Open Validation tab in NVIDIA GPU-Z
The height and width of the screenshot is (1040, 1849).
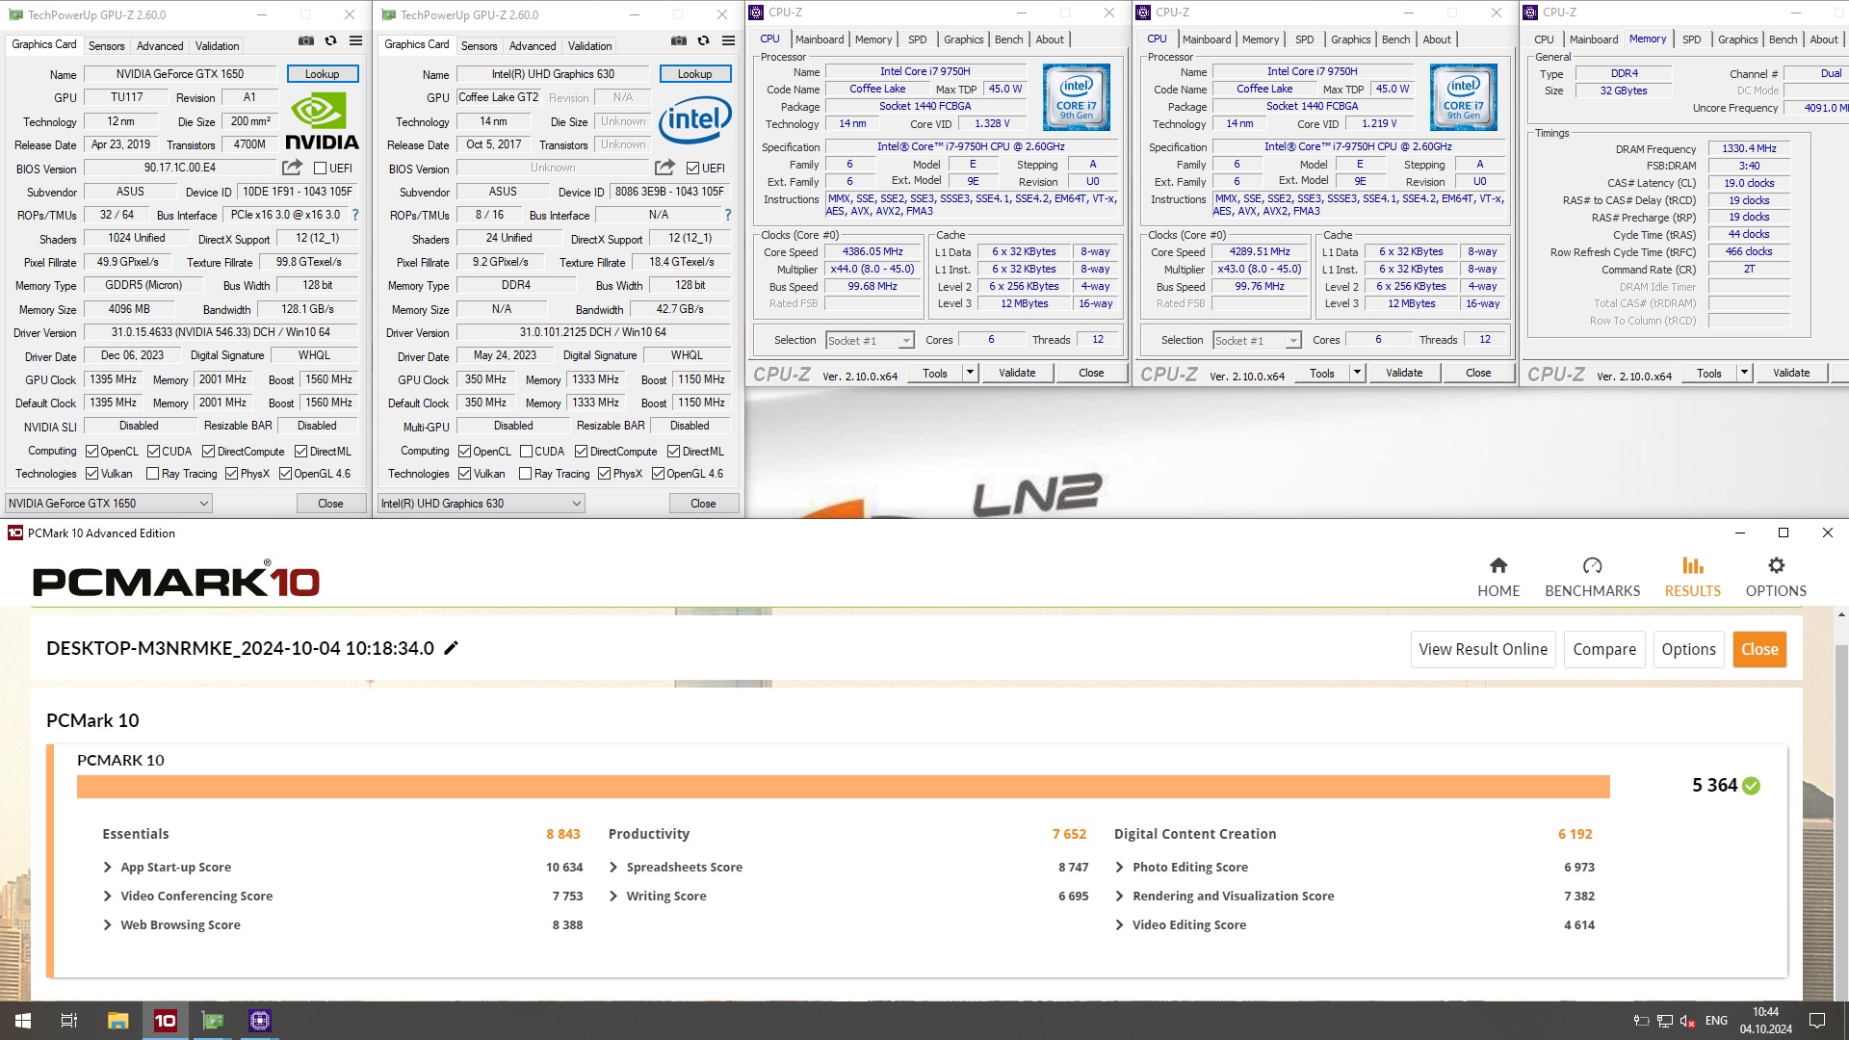tap(217, 45)
